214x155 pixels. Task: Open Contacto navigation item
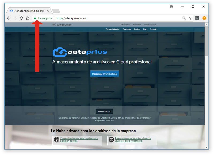[153, 29]
